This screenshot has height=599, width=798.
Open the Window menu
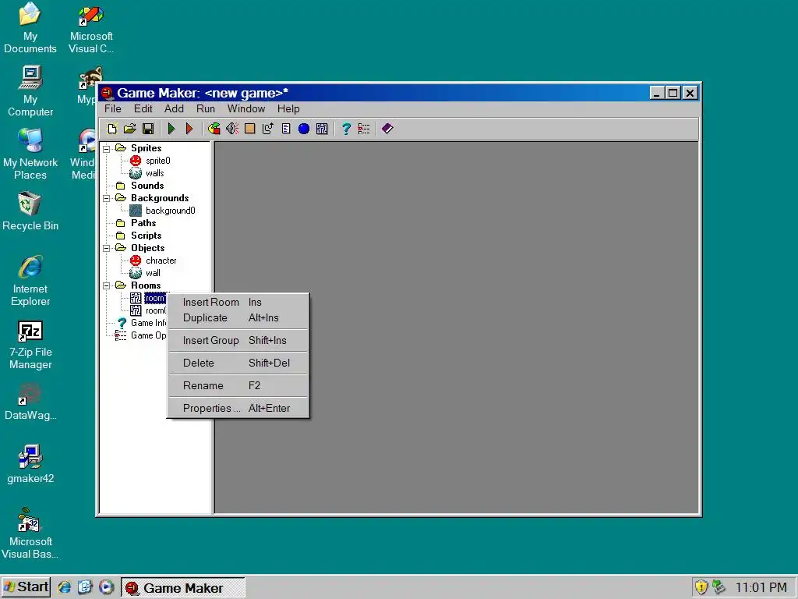(x=246, y=108)
